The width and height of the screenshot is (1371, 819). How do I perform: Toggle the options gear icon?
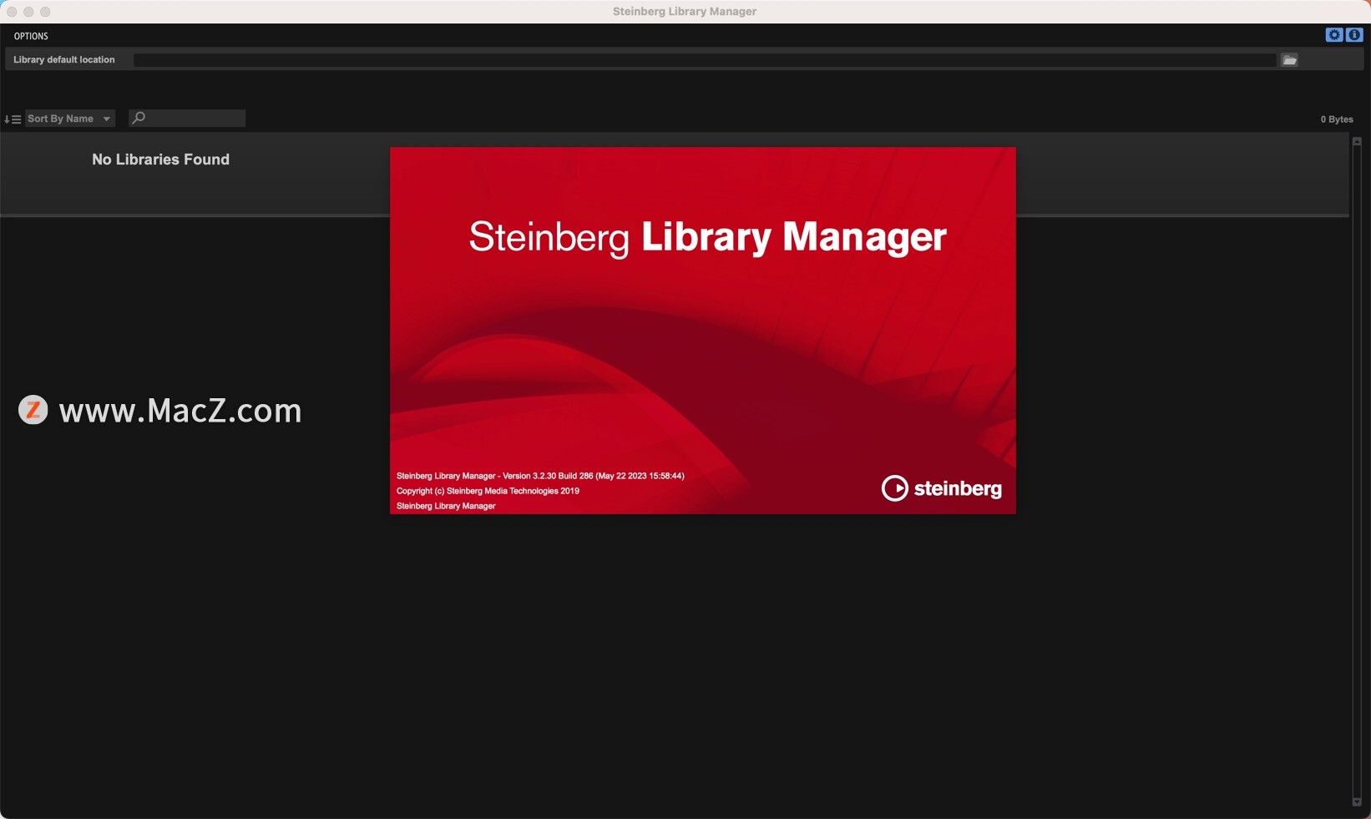tap(1334, 35)
